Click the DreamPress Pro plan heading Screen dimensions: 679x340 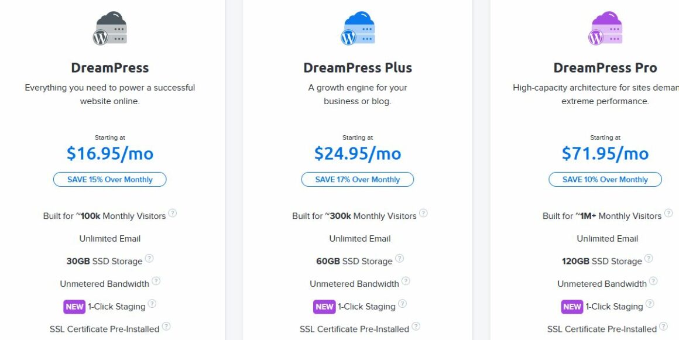605,67
